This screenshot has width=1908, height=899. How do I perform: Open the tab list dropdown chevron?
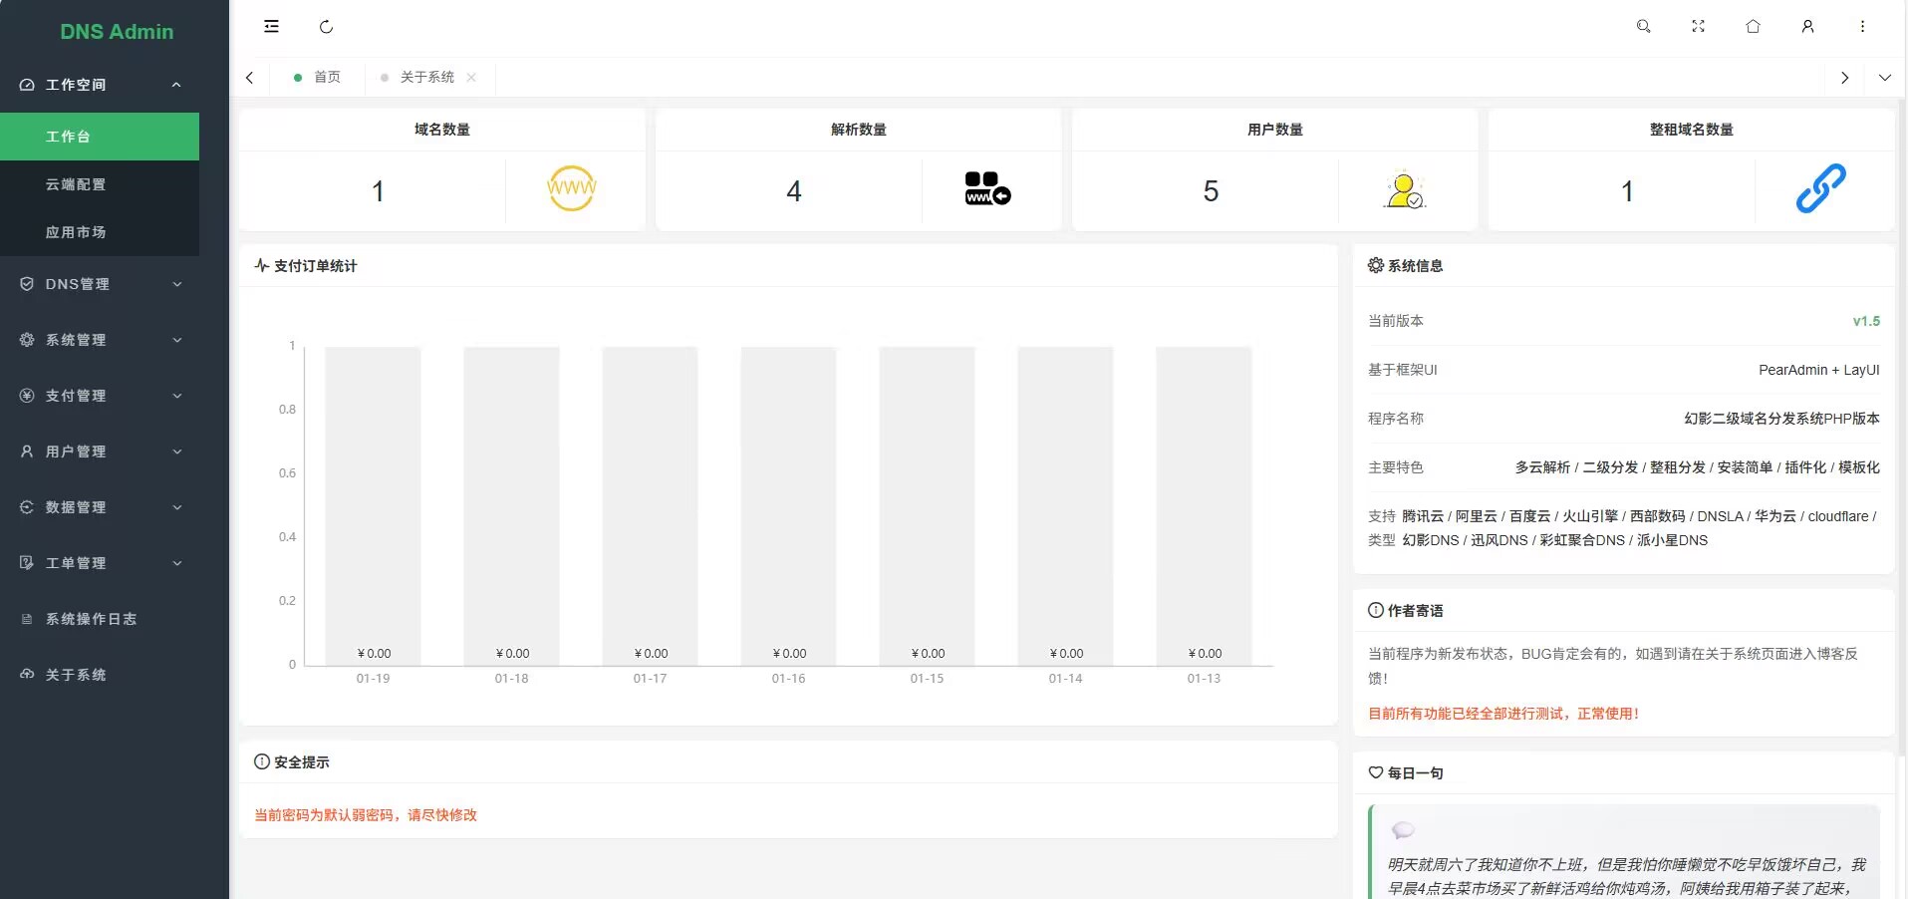(1884, 78)
